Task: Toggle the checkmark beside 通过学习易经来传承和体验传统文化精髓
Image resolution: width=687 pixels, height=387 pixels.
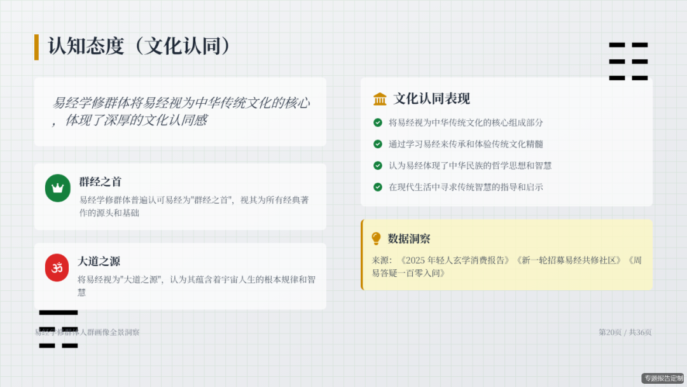Action: (378, 144)
